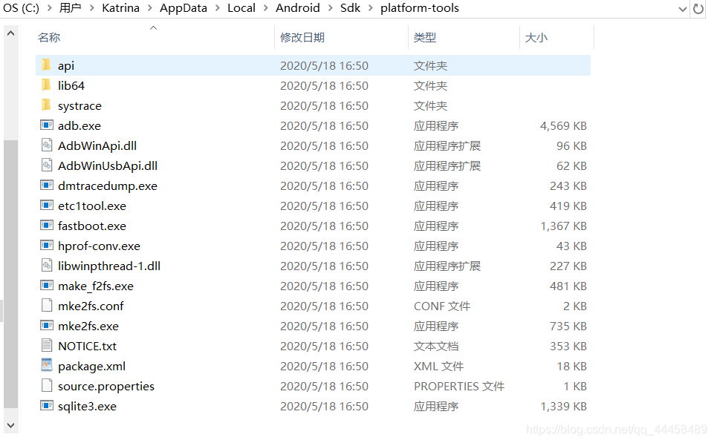Expand the chevron after 用户
This screenshot has height=443, width=714.
coord(91,8)
